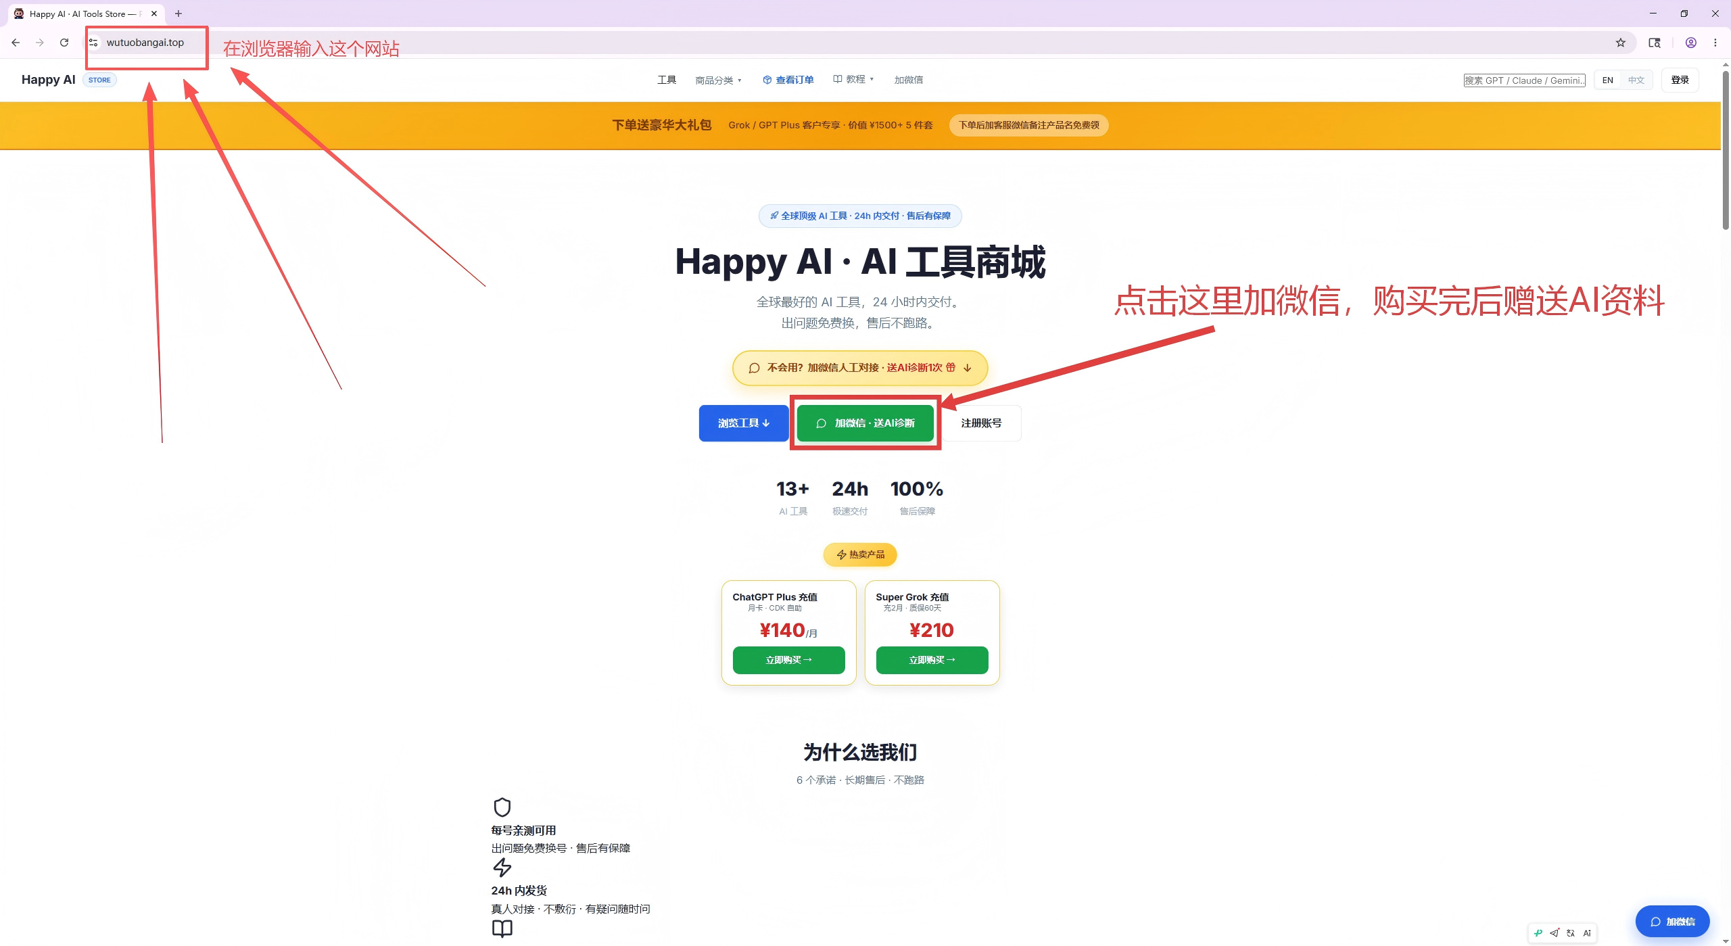Open the Chrome three-dot menu
The height and width of the screenshot is (946, 1731).
coord(1715,43)
